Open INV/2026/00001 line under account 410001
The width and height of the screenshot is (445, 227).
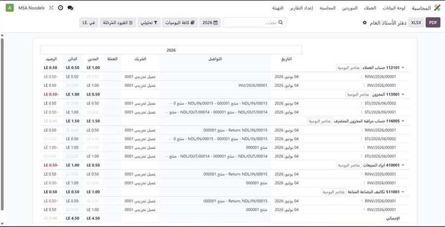(x=381, y=183)
